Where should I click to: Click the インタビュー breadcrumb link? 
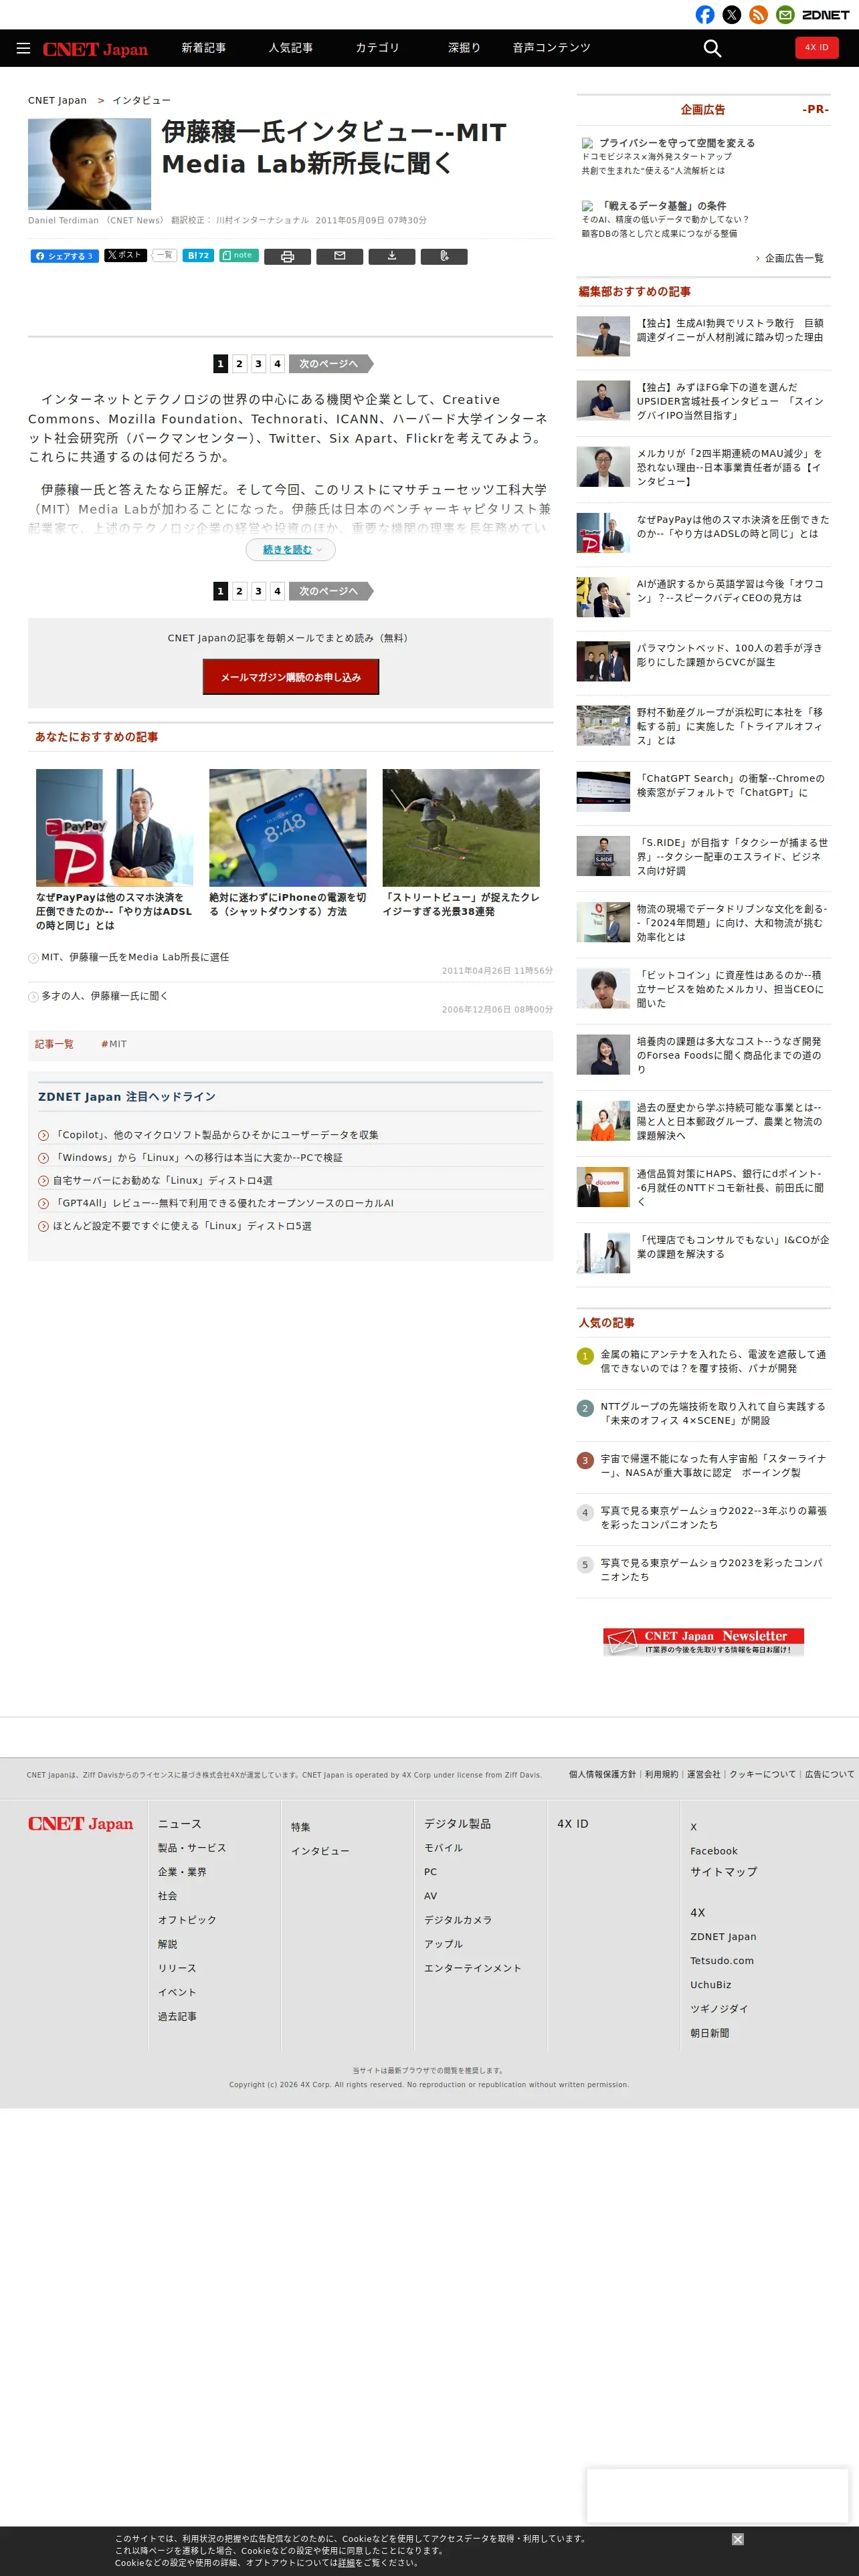click(141, 101)
